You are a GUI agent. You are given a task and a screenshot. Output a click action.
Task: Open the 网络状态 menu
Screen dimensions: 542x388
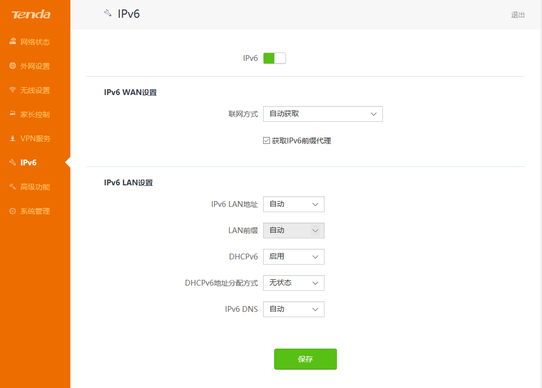coord(35,42)
